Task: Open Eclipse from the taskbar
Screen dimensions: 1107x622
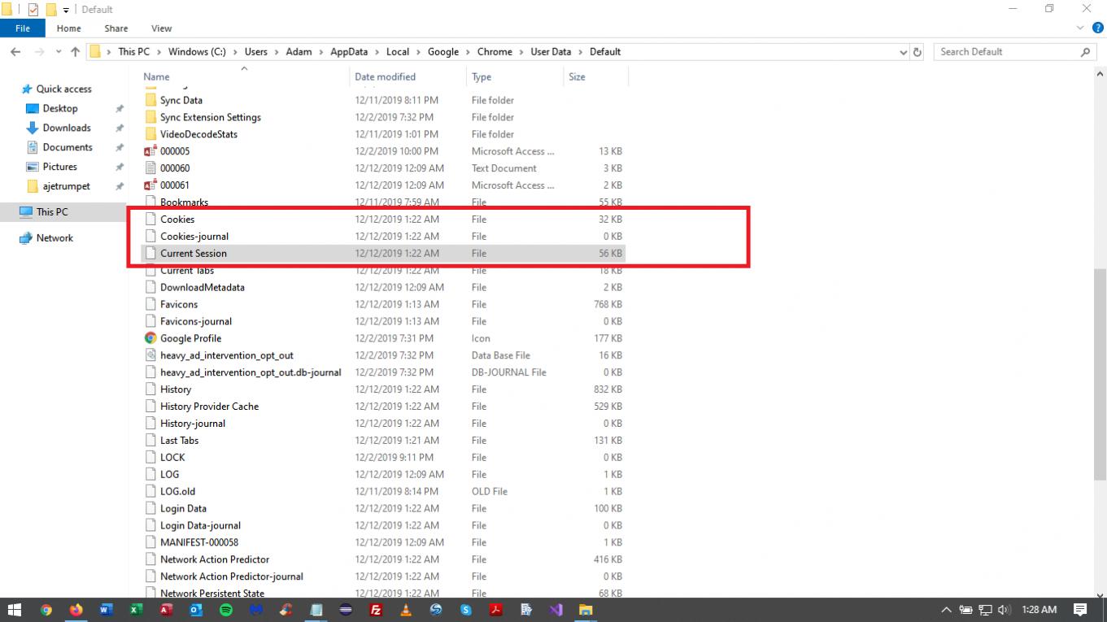Action: coord(346,610)
